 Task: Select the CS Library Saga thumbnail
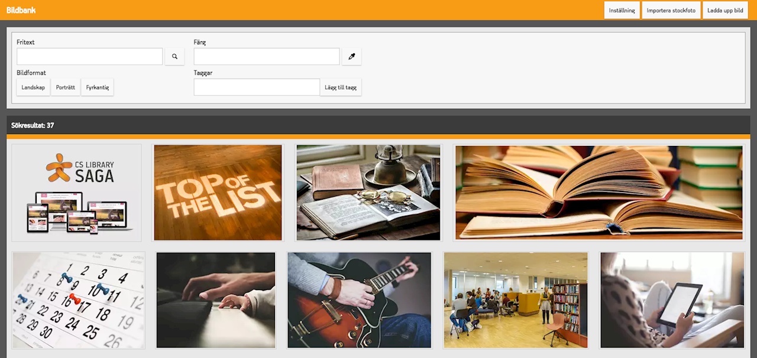point(76,193)
